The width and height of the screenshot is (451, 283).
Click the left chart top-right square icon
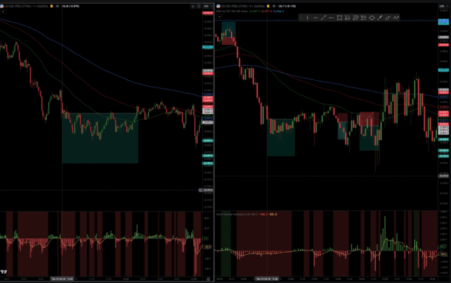pyautogui.click(x=198, y=6)
